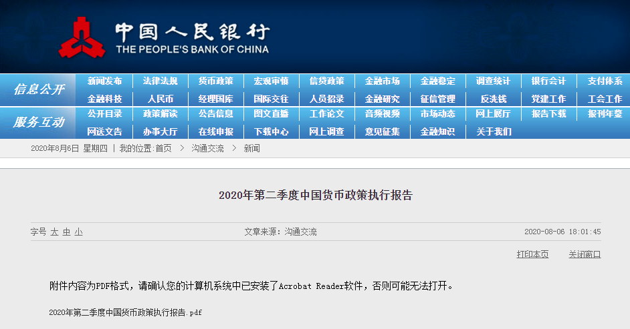Go to 经理国库 page

(x=216, y=99)
